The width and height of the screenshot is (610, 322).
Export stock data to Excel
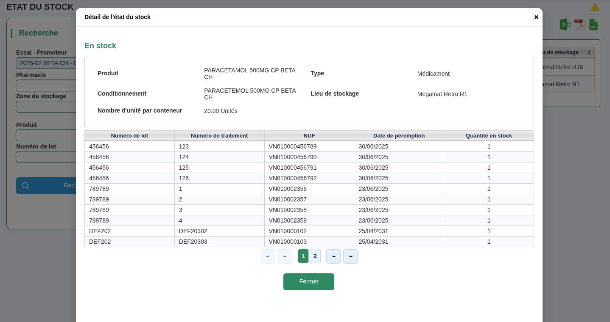coord(565,25)
